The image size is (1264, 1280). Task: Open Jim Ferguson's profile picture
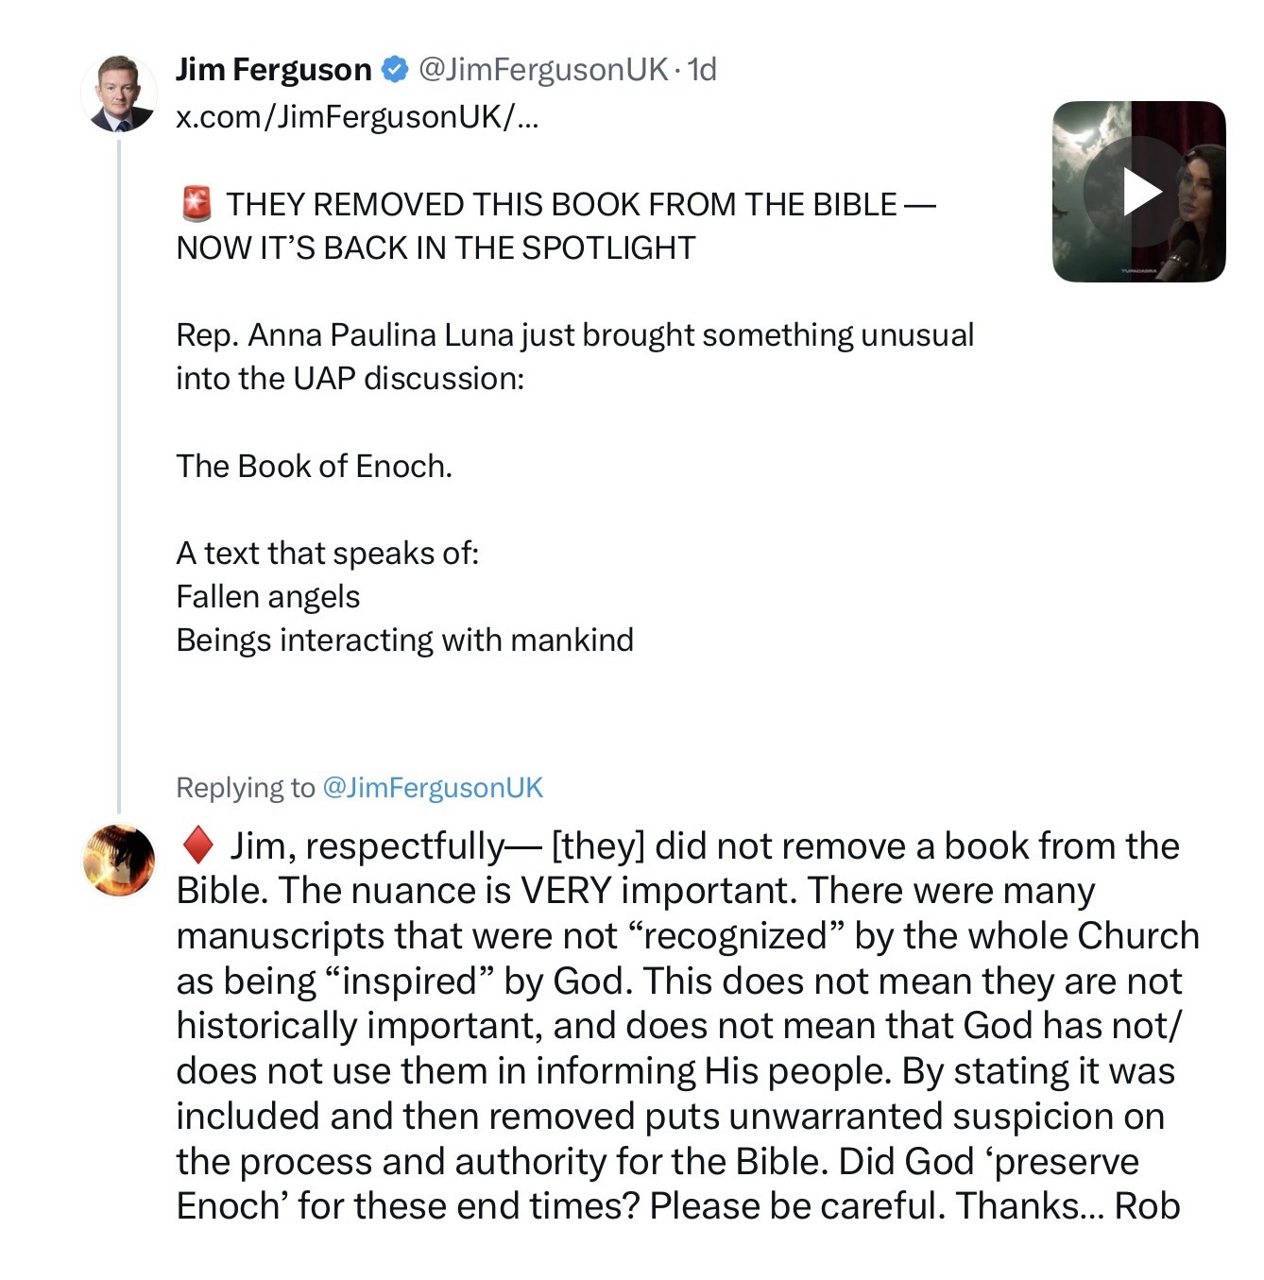coord(118,93)
